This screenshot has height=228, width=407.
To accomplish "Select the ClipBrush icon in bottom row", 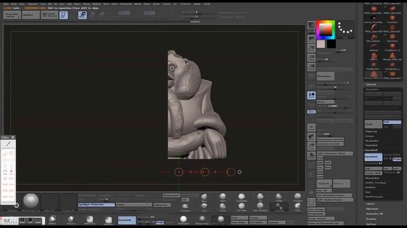I will click(x=52, y=220).
